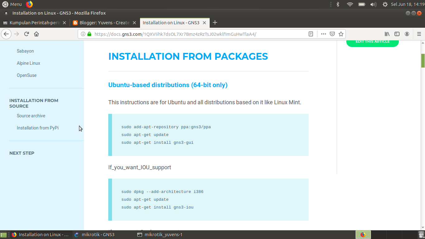
Task: Click the show desktop icon in taskbar
Action: click(x=3, y=235)
